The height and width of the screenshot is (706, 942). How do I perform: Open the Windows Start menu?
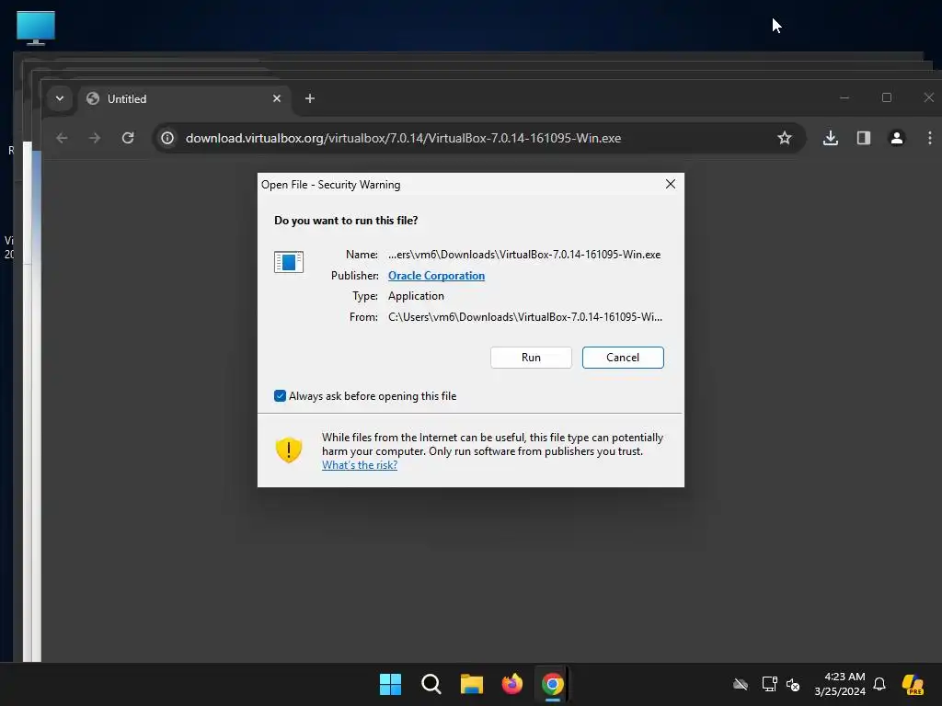point(390,684)
